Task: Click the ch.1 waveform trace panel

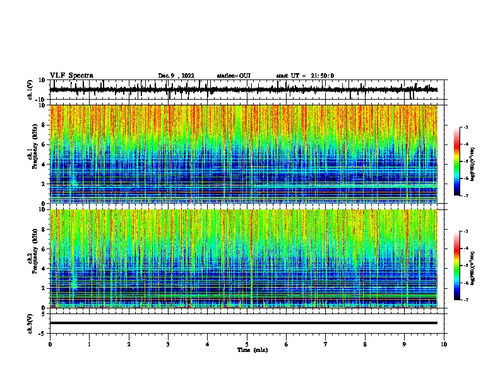Action: pos(247,90)
